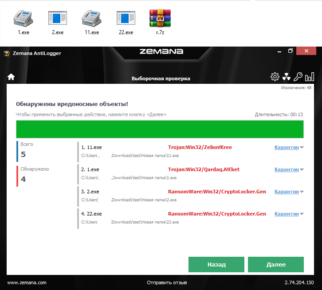The image size is (322, 290).
Task: Select Trojan:Win32/Zelion!Kree detection name
Action: pos(200,147)
